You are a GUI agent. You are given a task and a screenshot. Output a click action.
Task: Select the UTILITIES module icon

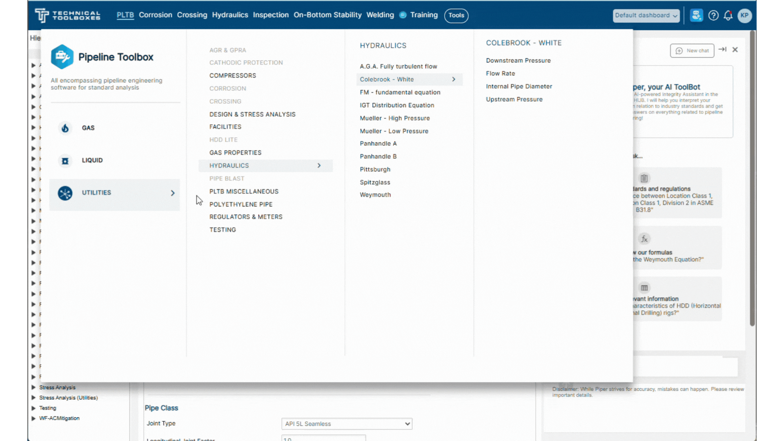65,193
